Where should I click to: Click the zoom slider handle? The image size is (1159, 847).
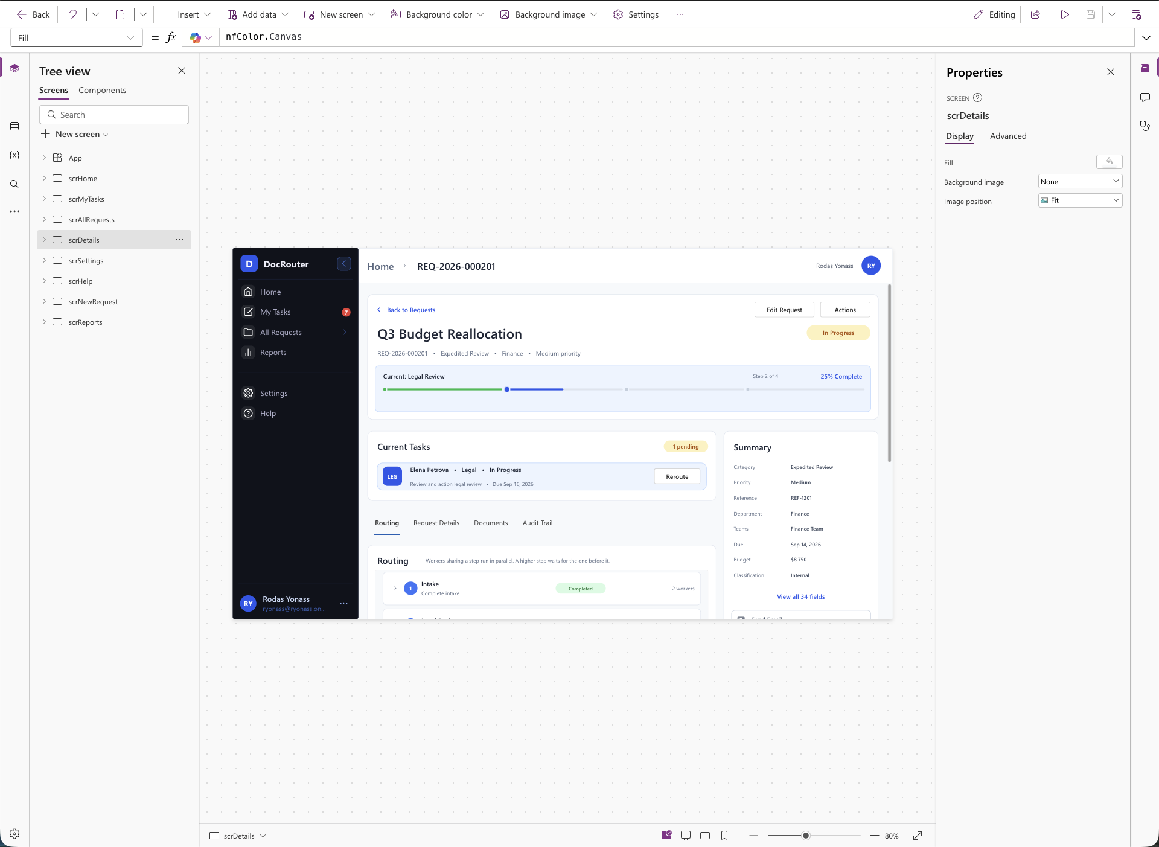(806, 836)
